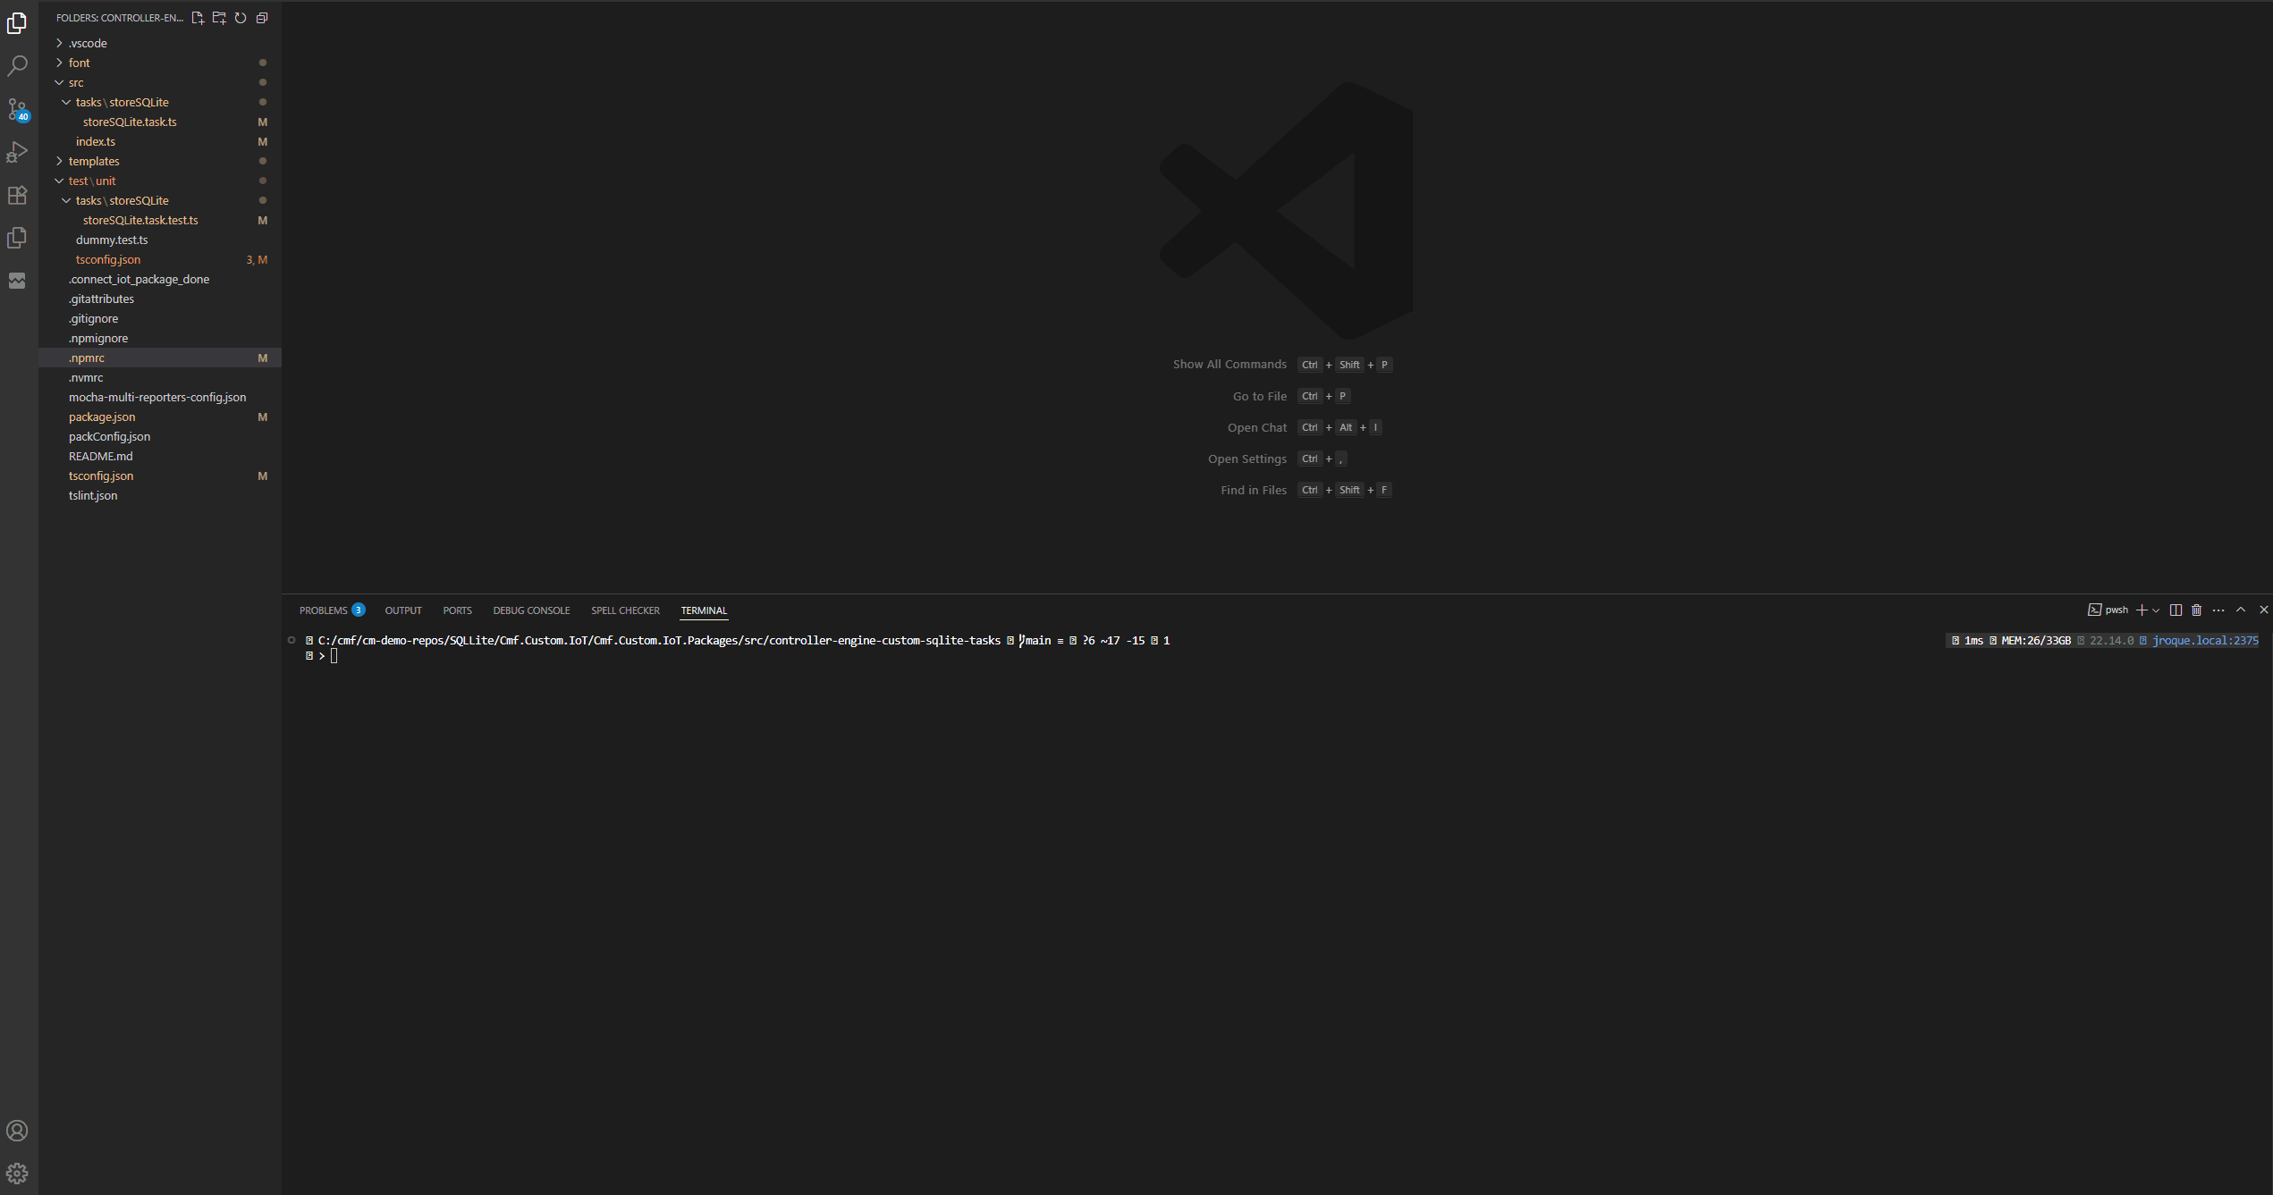Open storeSQLite.task.ts file
The height and width of the screenshot is (1195, 2273).
click(x=160, y=122)
